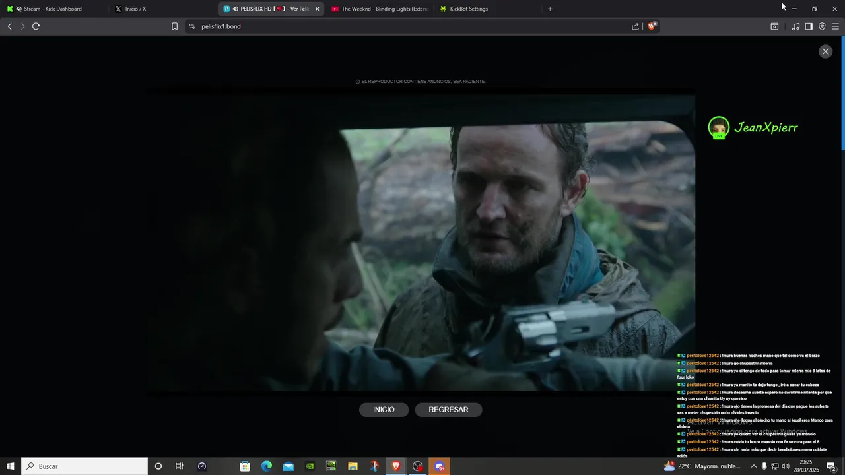845x475 pixels.
Task: Open the speedometer app on taskbar
Action: coord(202,466)
